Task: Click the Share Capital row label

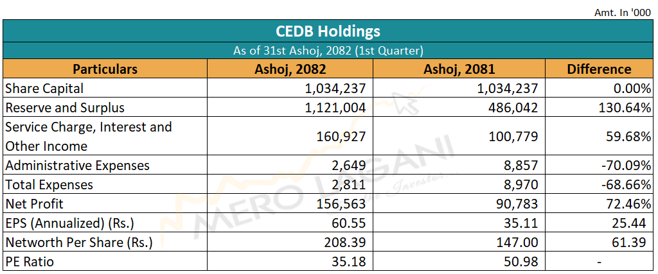Action: click(x=44, y=89)
